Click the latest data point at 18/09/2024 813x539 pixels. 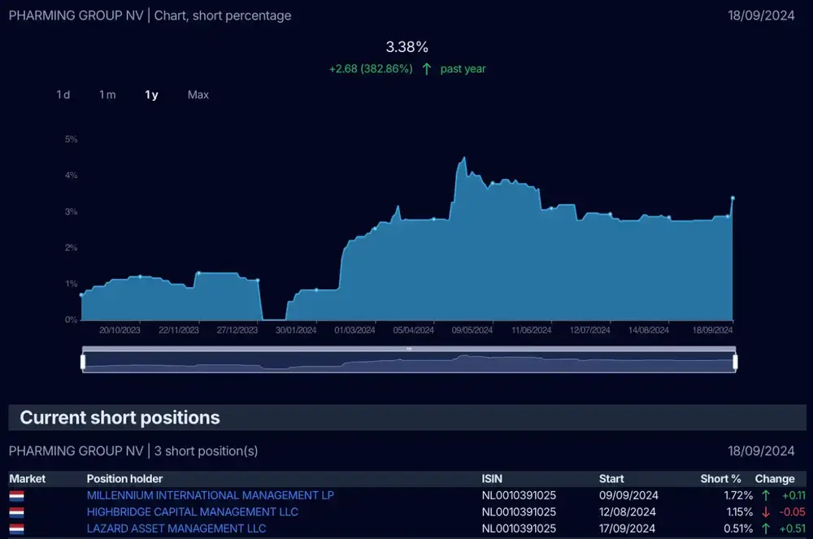tap(733, 198)
